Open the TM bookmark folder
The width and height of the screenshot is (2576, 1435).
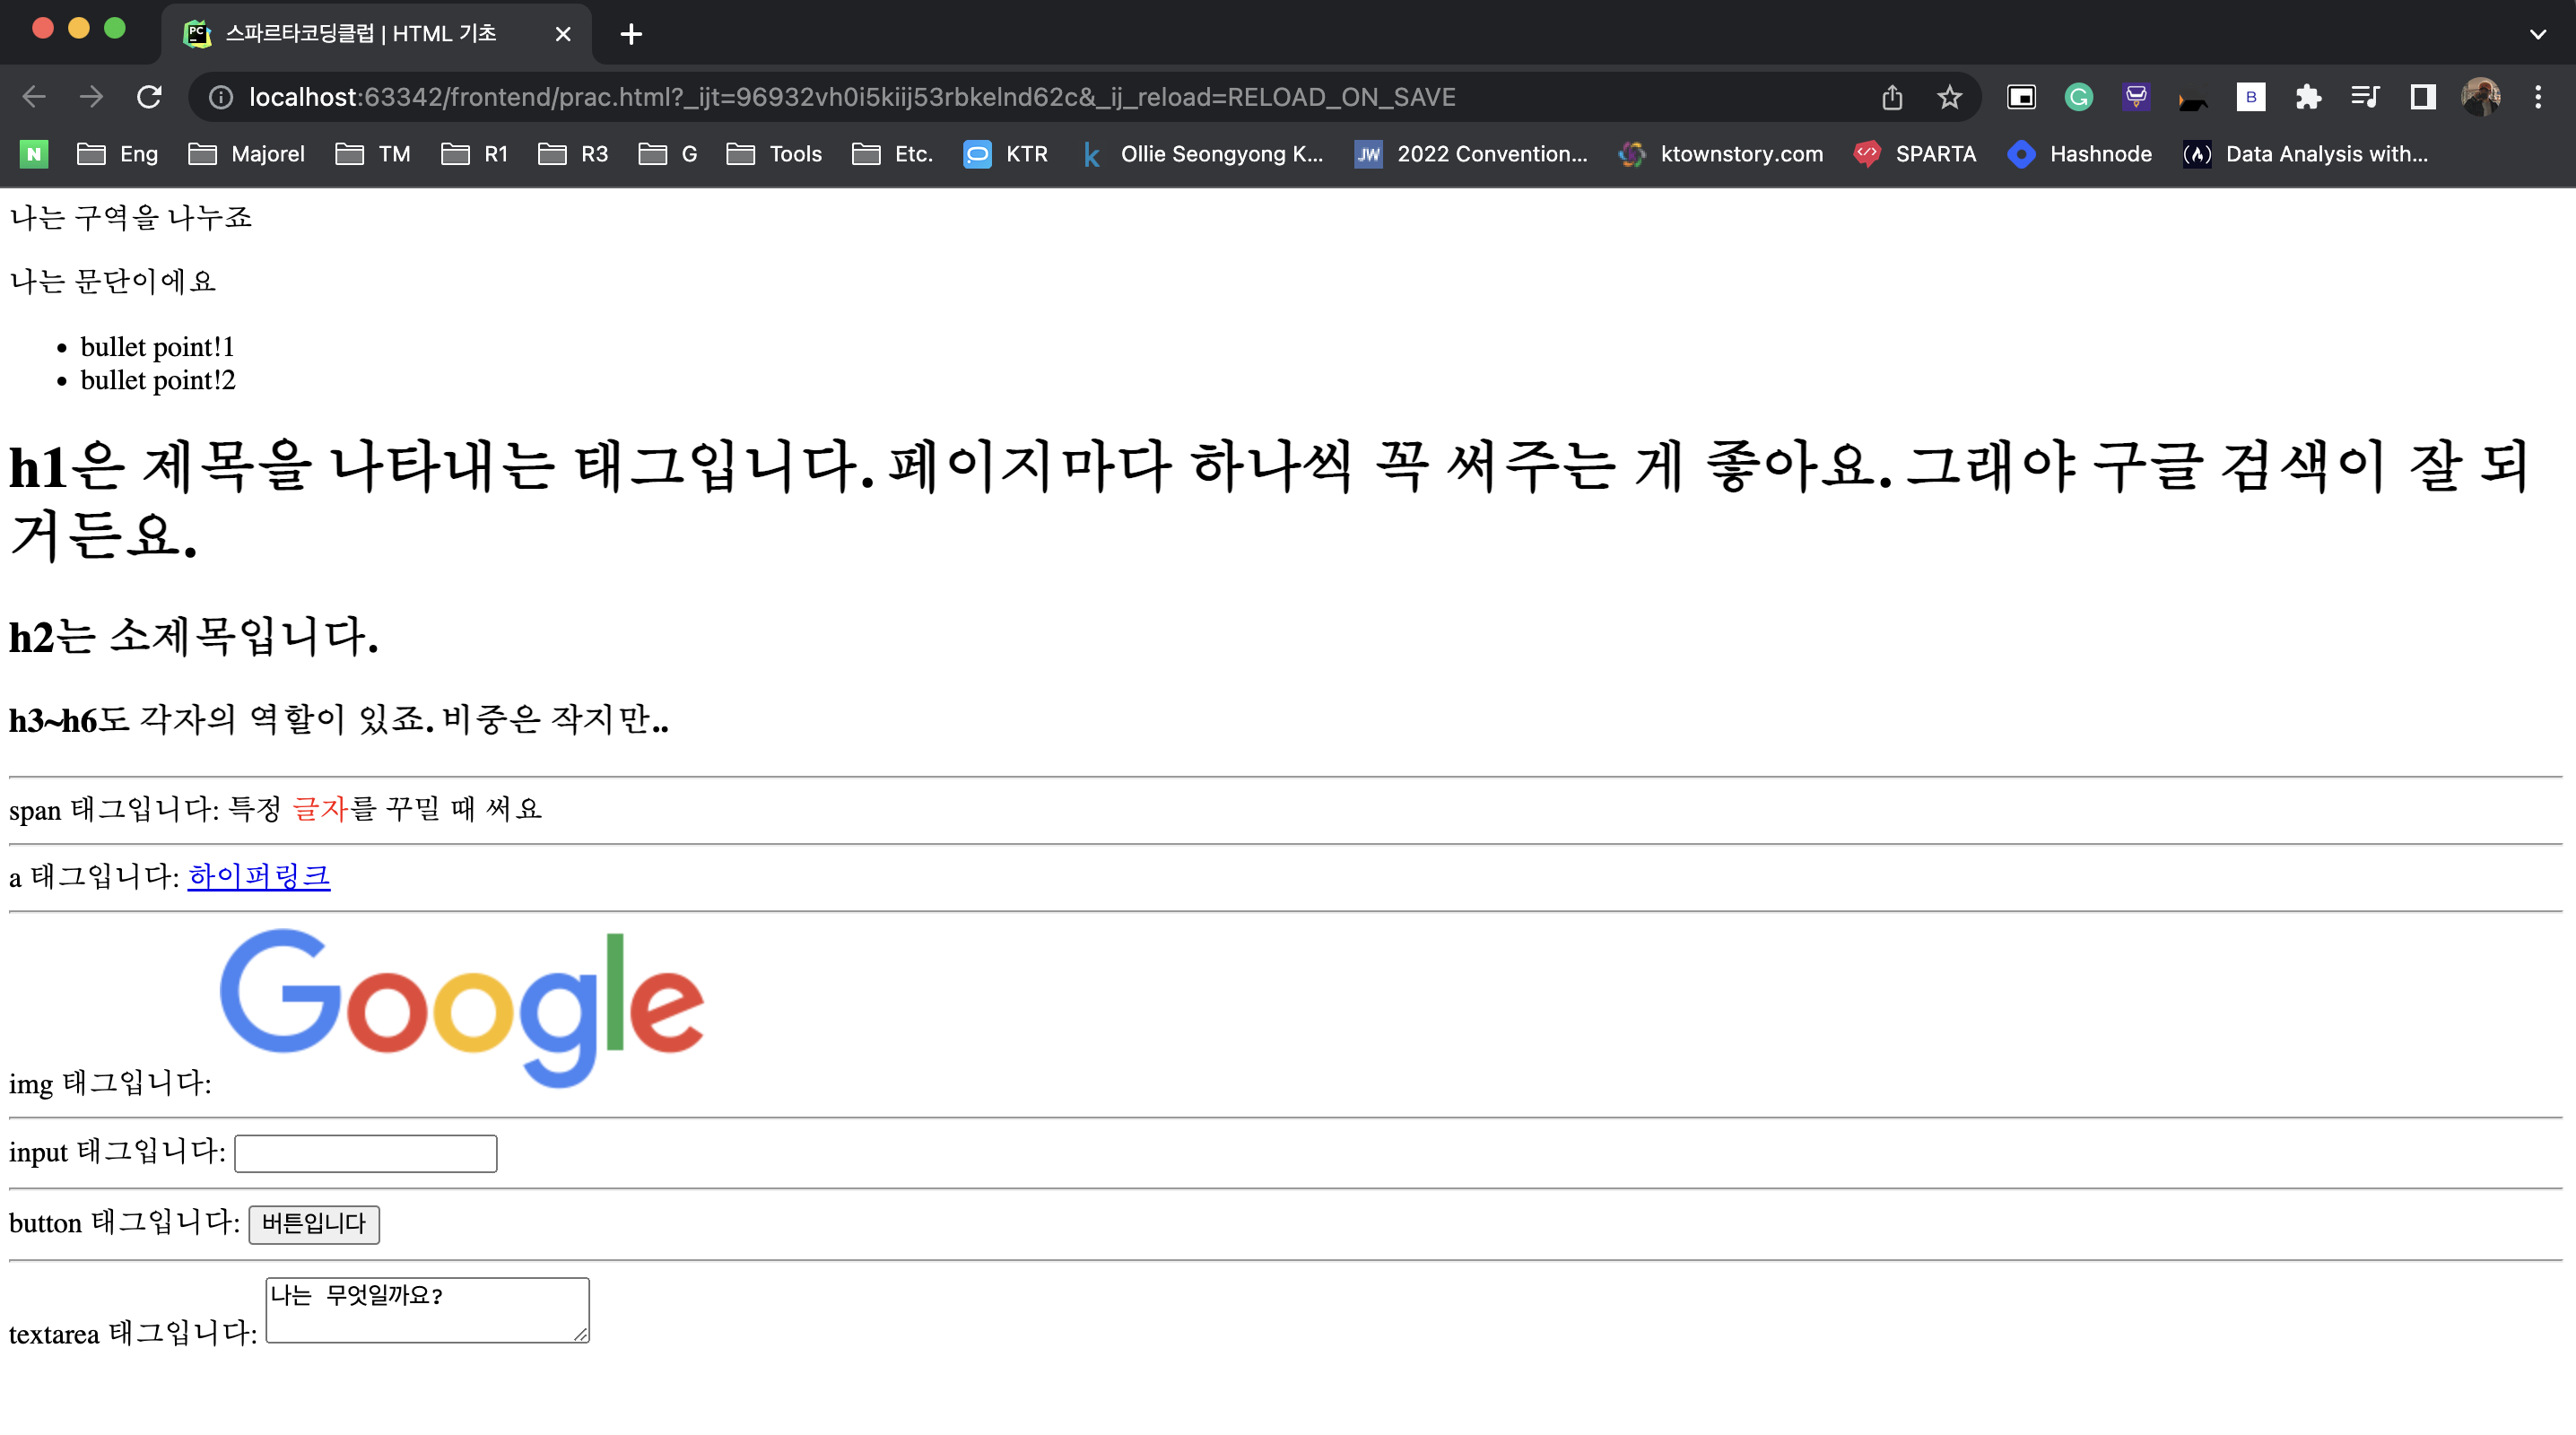(x=373, y=154)
